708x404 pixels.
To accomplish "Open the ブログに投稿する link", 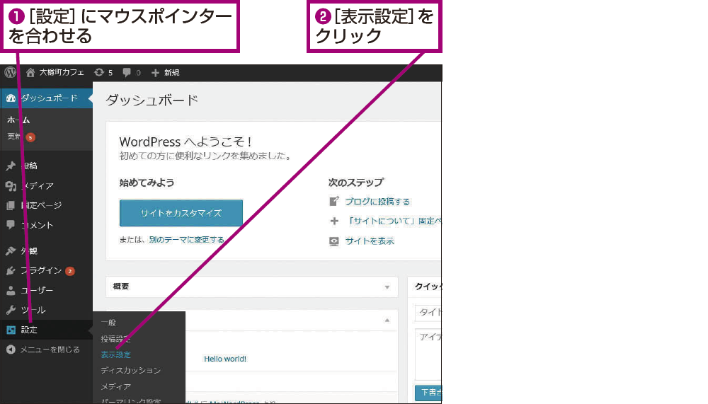I will pos(377,202).
